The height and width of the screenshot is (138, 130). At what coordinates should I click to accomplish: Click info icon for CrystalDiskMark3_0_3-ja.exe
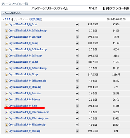tap(77, 100)
